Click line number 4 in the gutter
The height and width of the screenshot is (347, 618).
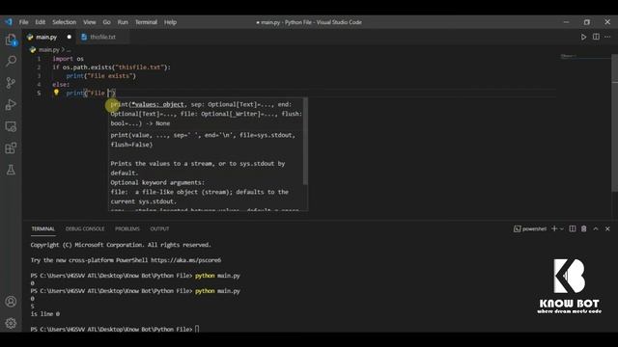tap(39, 84)
